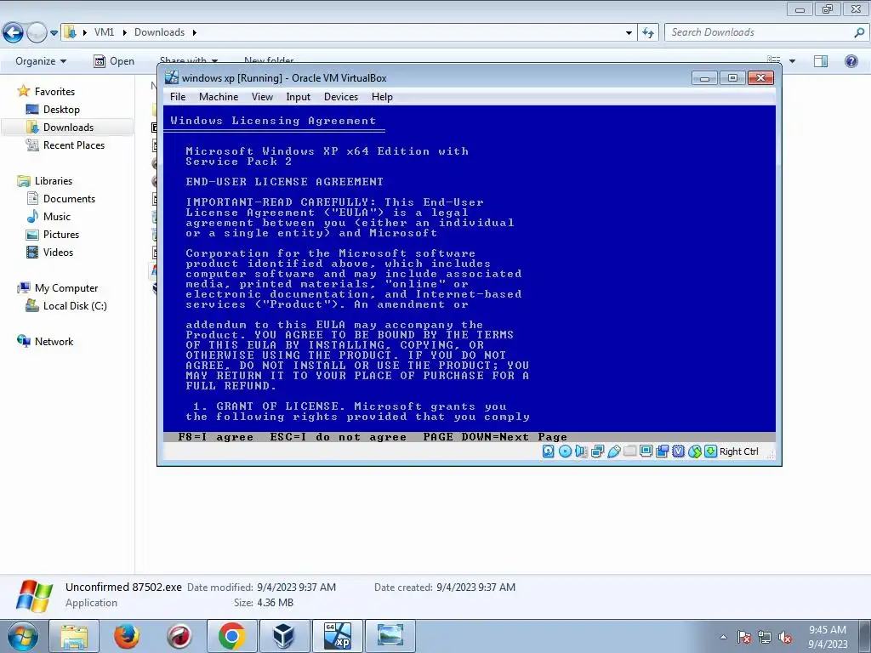Screen dimensions: 871x653
Task: Open the Documents library
Action: (69, 199)
